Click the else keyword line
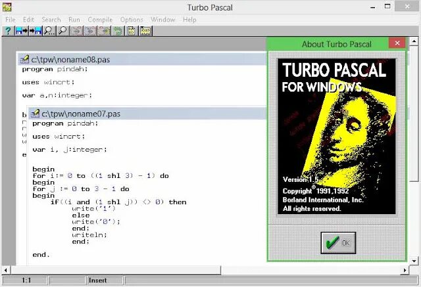The image size is (421, 287). pyautogui.click(x=81, y=215)
